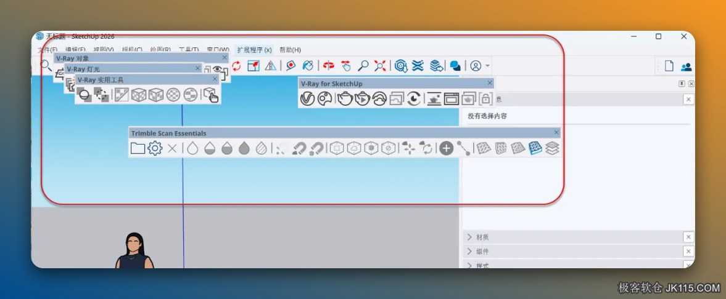Expand the 组件 panel

(469, 252)
